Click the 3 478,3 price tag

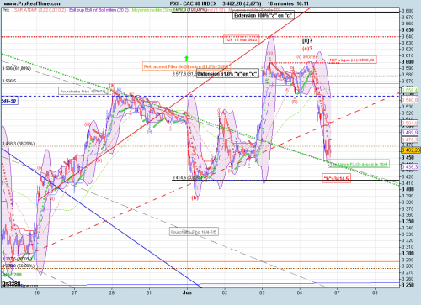click(410, 139)
